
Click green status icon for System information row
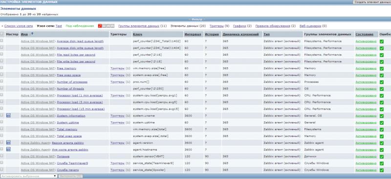tap(382, 116)
